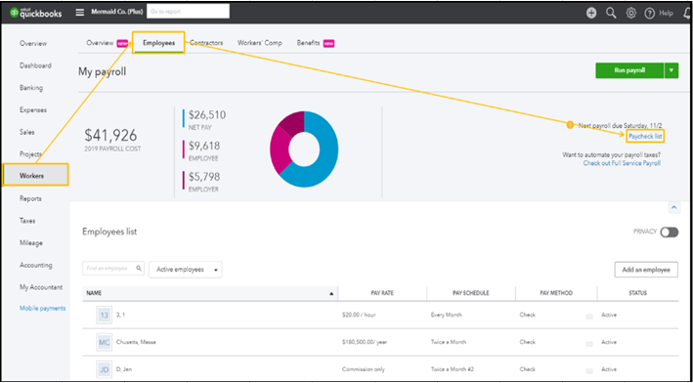This screenshot has width=693, height=383.
Task: Open Accounting in the sidebar
Action: click(36, 265)
